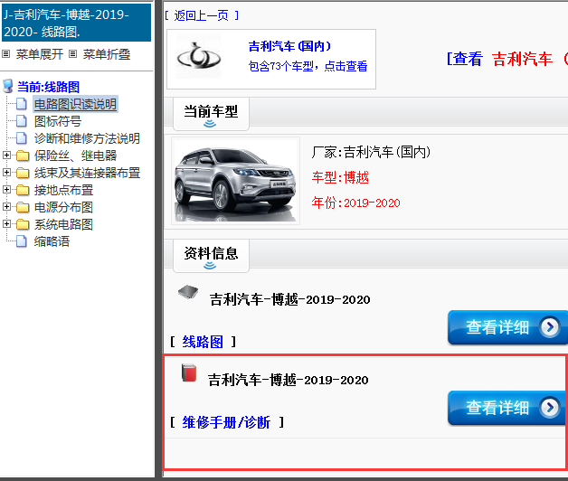Click the document icon for 图标符号
The width and height of the screenshot is (568, 481).
(x=22, y=121)
